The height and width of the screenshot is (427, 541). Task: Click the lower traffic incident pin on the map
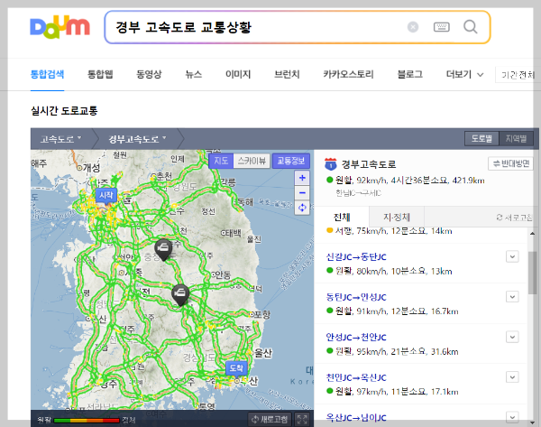click(x=180, y=294)
